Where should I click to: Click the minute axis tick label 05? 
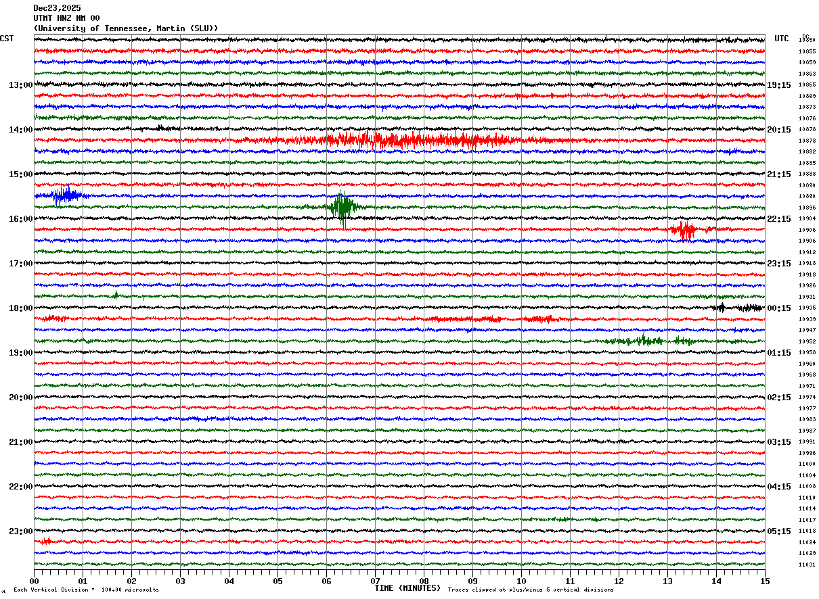tap(278, 581)
